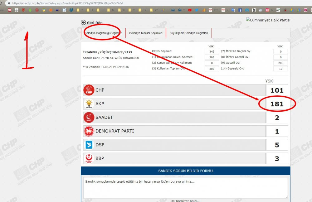This screenshot has height=202, width=312.
Task: Click the İtirazlı Geçerli Oy label
Action: click(x=235, y=57)
